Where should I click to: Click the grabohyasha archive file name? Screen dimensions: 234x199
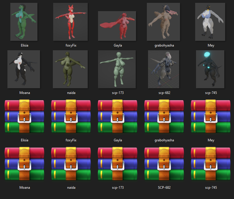tap(164, 140)
